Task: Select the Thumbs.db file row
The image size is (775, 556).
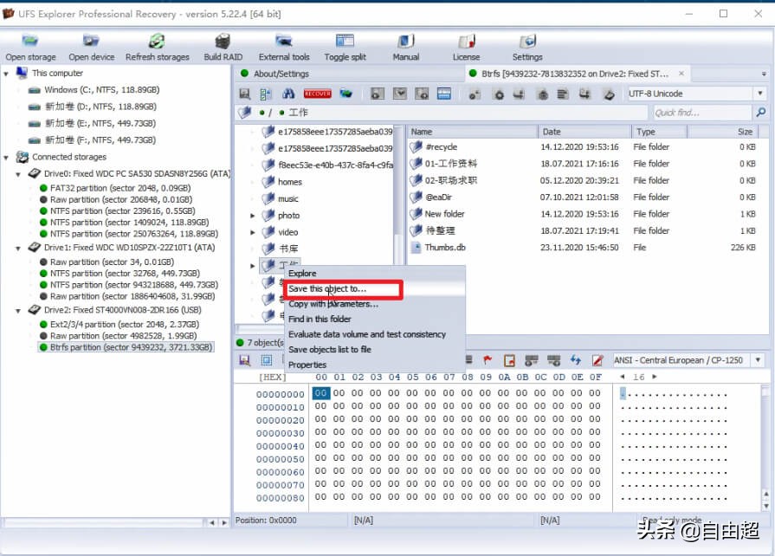Action: [584, 248]
